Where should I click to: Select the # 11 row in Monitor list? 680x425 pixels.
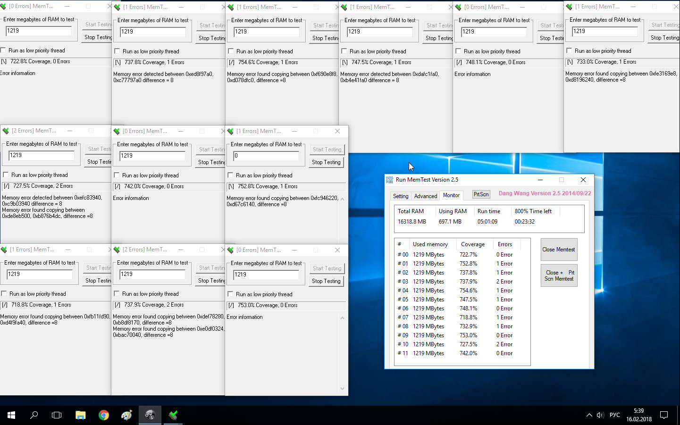point(462,353)
